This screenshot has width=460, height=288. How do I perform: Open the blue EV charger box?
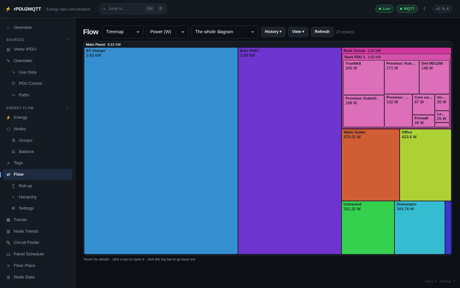(161, 151)
